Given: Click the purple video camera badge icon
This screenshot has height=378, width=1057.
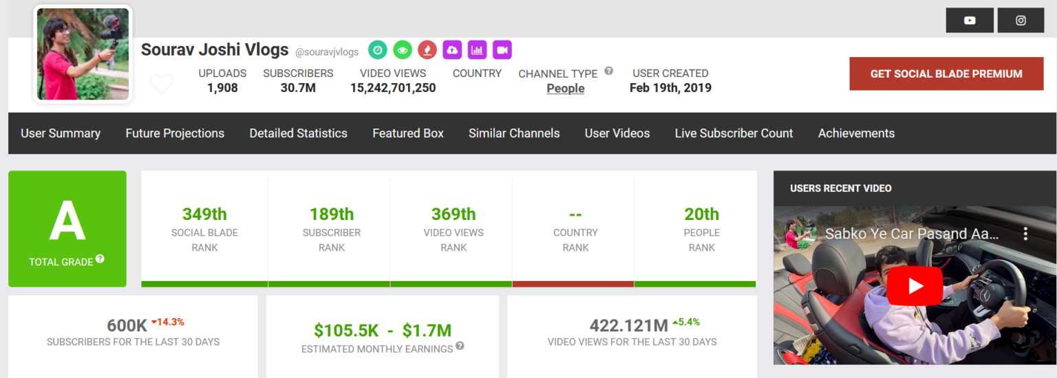Looking at the screenshot, I should pyautogui.click(x=502, y=49).
